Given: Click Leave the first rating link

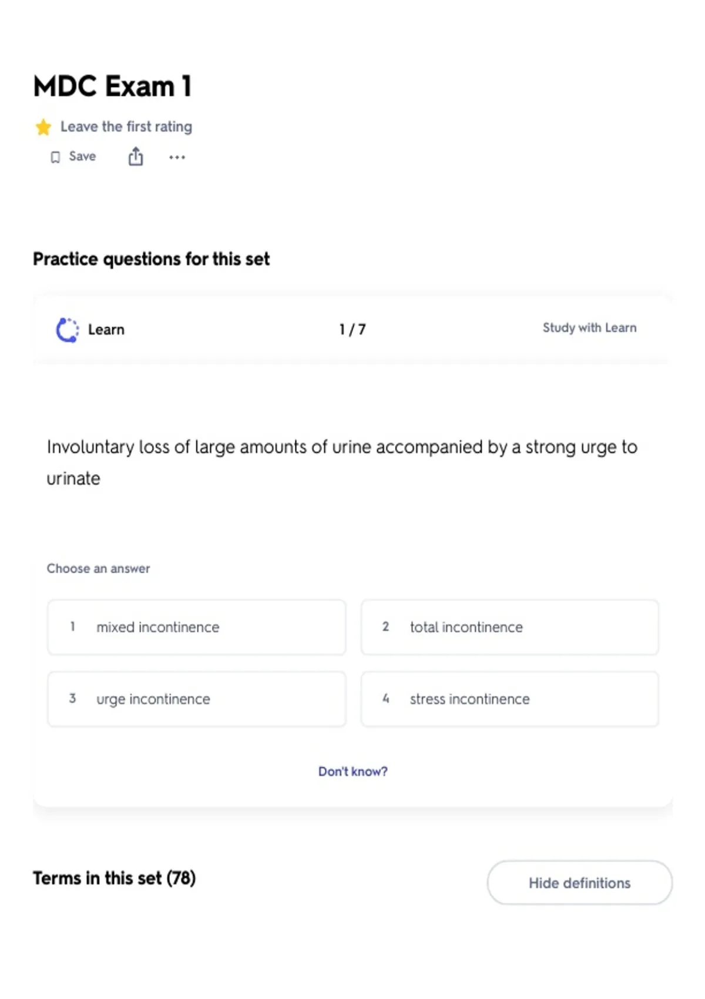Looking at the screenshot, I should point(126,126).
